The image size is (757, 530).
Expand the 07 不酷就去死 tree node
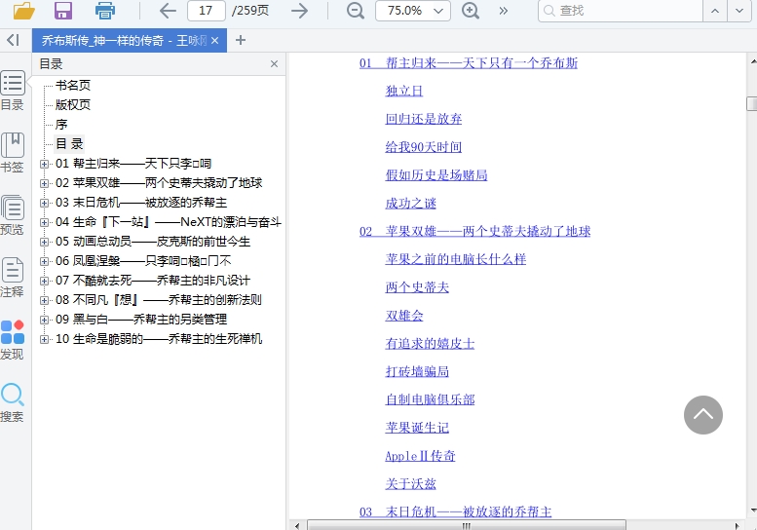coord(44,281)
